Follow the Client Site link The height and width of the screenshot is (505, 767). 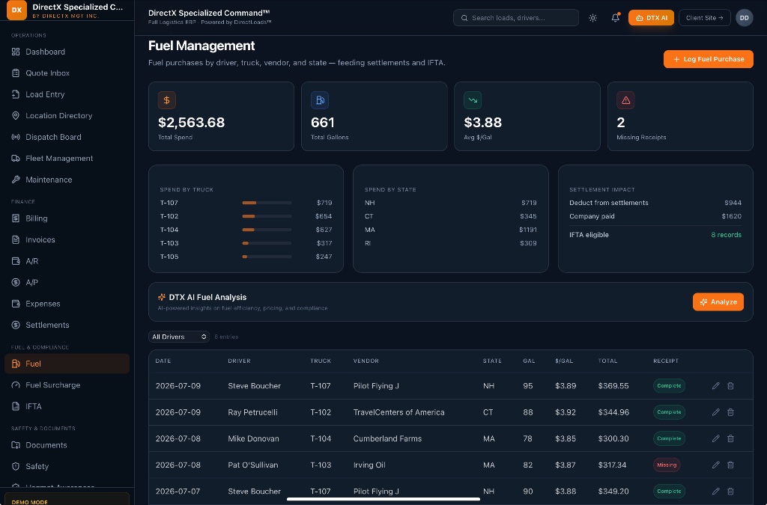point(704,18)
